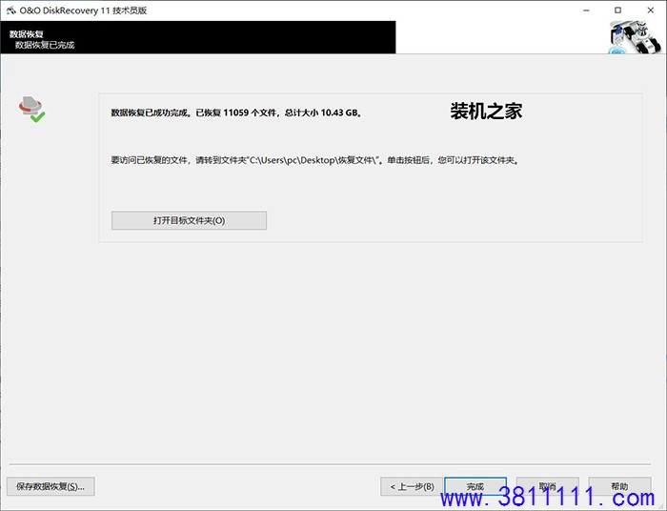Click the text '已恢复 11059 个文件'

coord(236,112)
